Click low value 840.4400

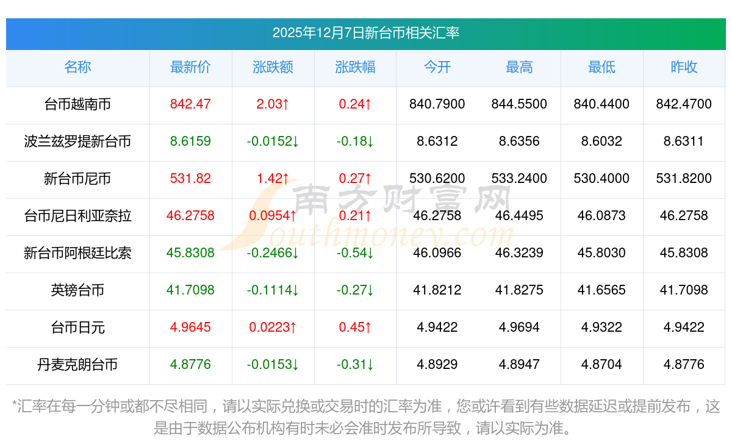pyautogui.click(x=601, y=104)
